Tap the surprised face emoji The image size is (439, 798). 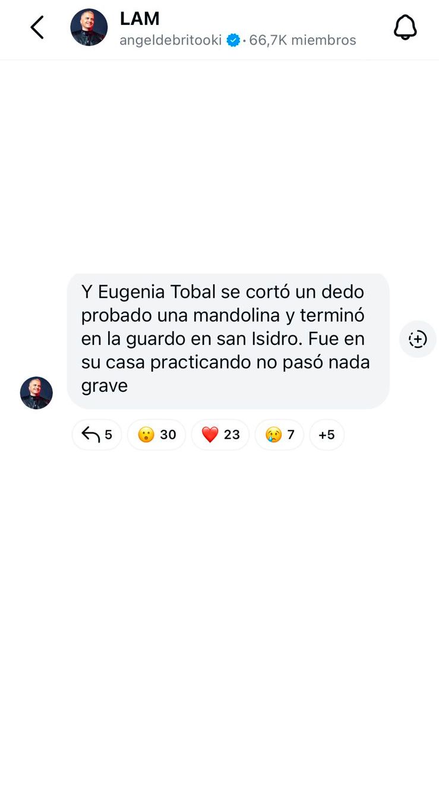click(x=146, y=435)
